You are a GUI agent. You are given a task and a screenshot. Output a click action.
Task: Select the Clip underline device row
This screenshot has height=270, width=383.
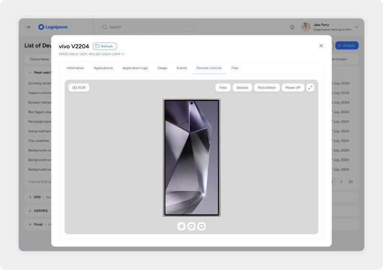(39, 141)
